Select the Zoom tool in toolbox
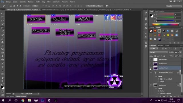The height and width of the screenshot is (103, 183). [3, 81]
